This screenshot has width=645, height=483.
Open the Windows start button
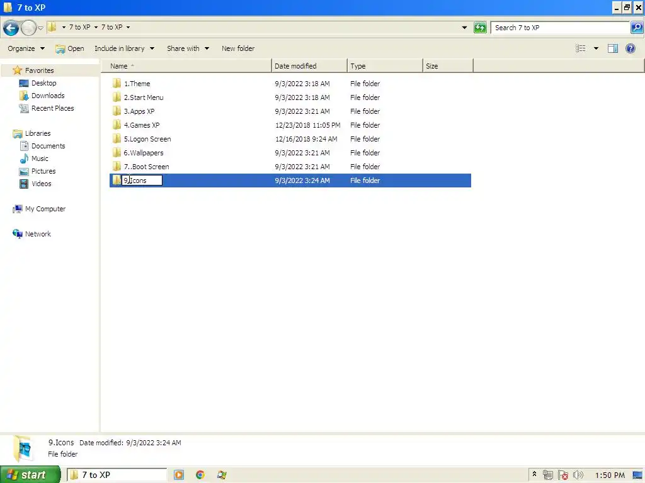pyautogui.click(x=30, y=475)
